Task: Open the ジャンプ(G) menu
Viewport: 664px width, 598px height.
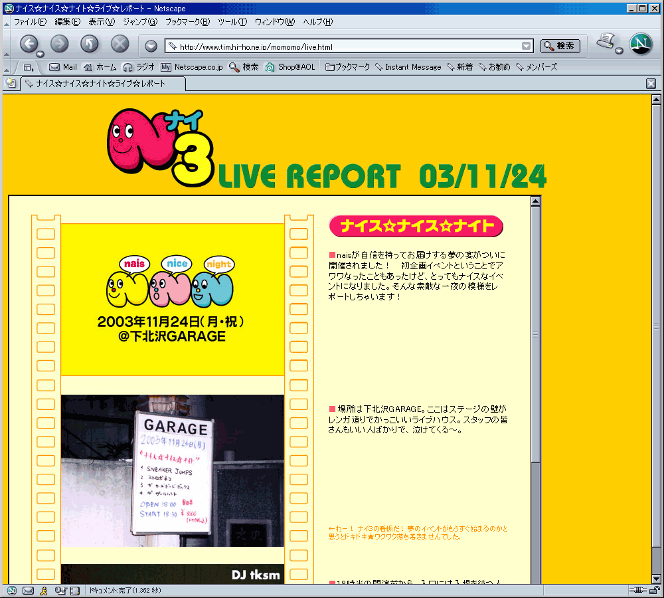Action: pos(140,22)
